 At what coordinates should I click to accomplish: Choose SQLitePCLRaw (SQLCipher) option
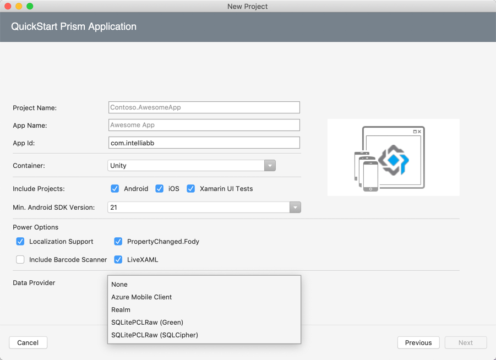204,335
